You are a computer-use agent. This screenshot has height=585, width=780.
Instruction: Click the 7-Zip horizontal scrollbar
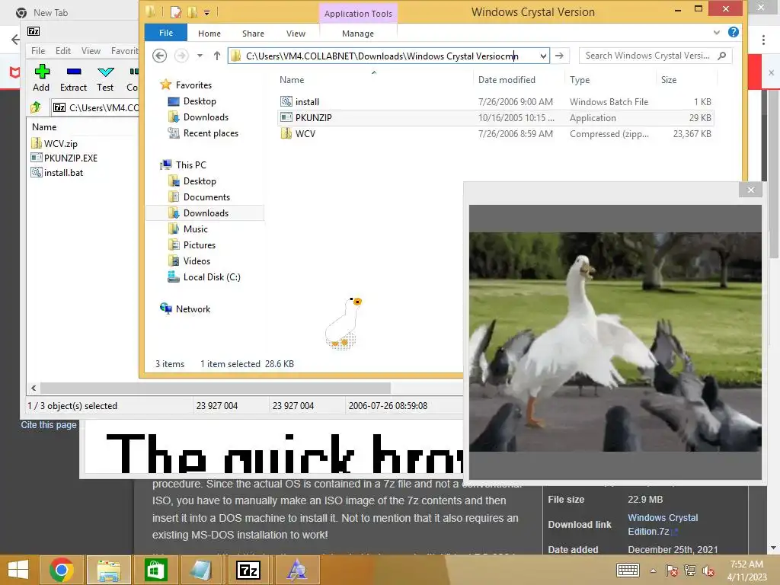(215, 388)
